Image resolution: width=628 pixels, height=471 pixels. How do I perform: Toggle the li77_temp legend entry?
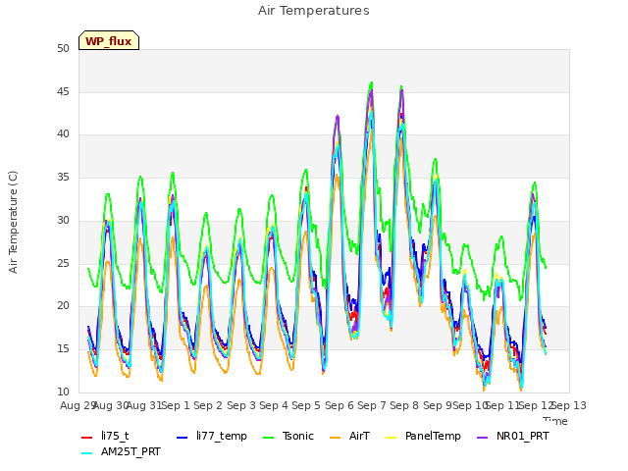(x=212, y=436)
